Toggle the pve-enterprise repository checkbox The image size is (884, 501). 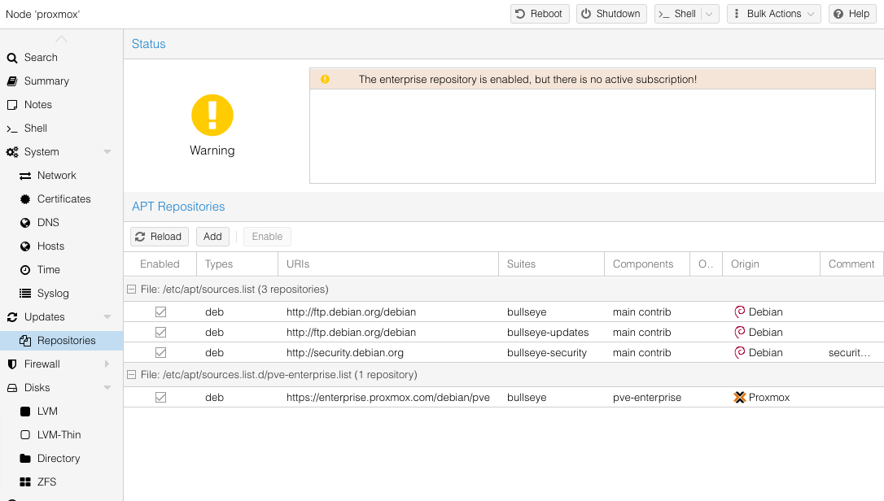click(x=160, y=398)
